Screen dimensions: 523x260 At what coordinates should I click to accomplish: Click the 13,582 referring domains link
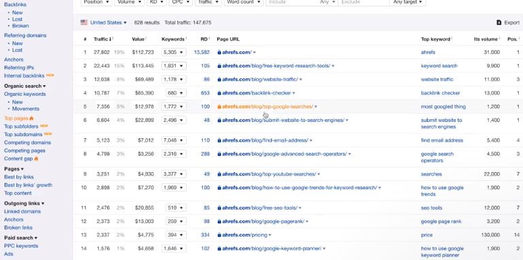point(202,52)
